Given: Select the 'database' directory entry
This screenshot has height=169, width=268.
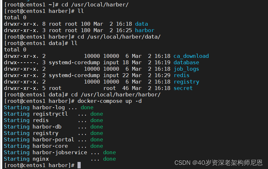Looking at the screenshot, I should [x=186, y=62].
